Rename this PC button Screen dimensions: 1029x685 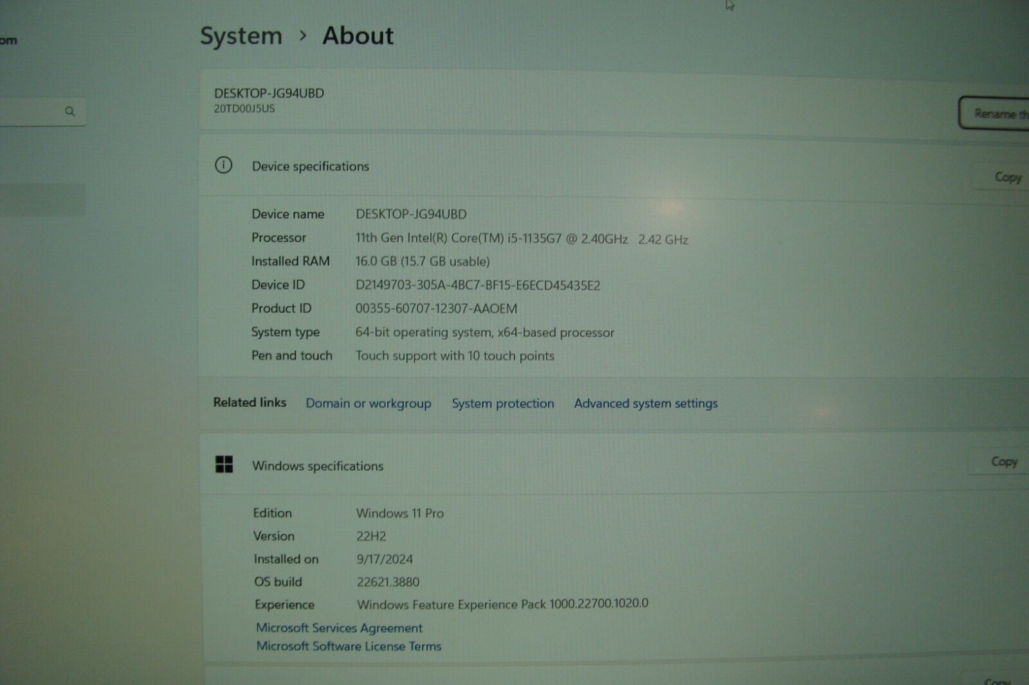994,114
